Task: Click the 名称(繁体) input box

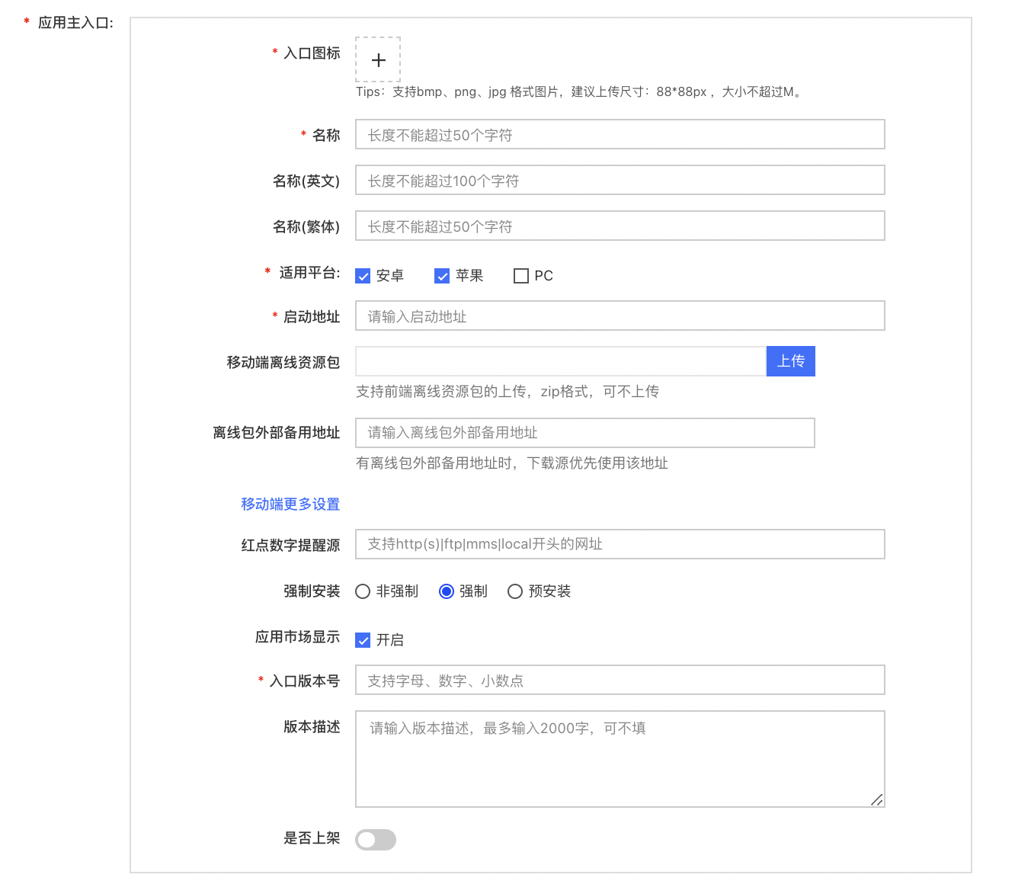Action: 620,226
